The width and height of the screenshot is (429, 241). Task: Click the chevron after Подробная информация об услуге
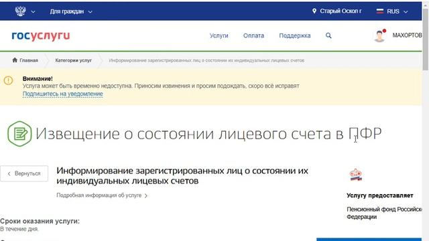tap(146, 195)
